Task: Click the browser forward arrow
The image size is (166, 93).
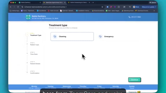Action: point(14,7)
